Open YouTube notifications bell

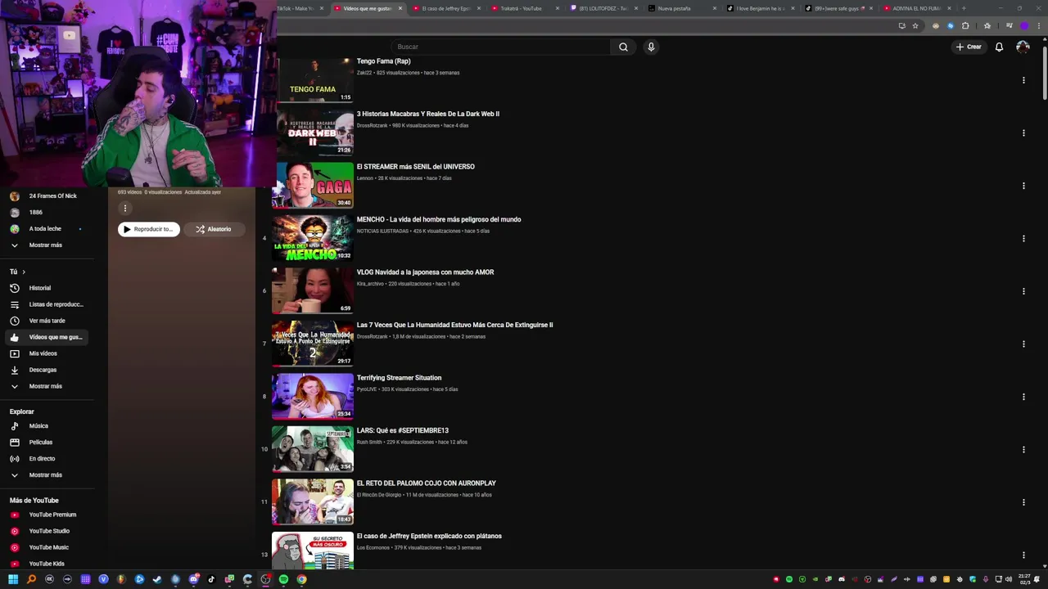click(x=999, y=47)
